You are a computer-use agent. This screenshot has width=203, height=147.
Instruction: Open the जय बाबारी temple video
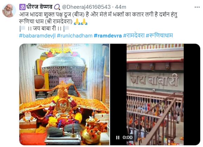155,94
